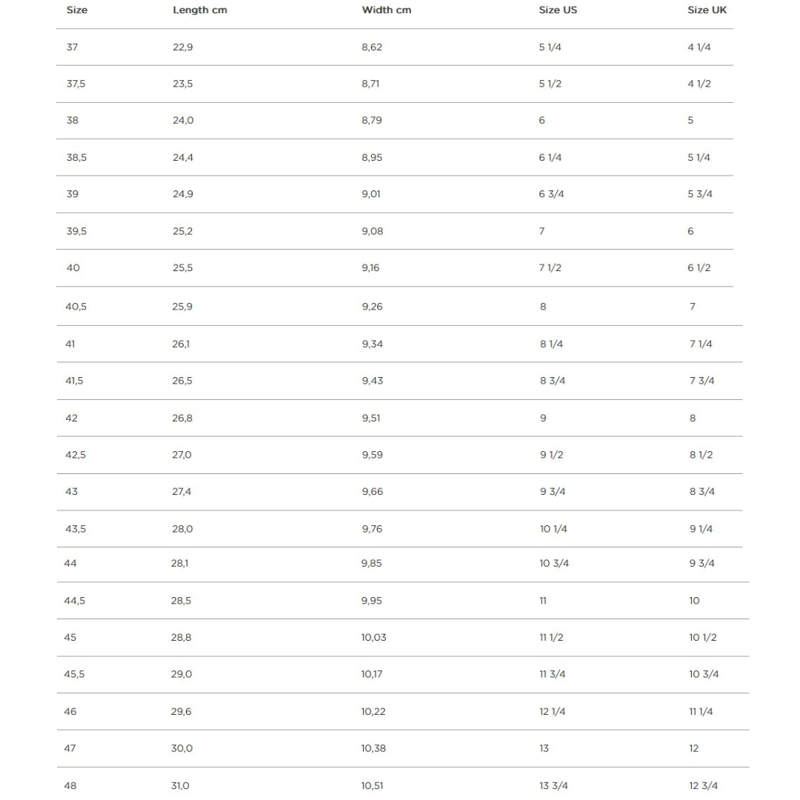Screen dimensions: 800x800
Task: Click the Width cm column header
Action: [387, 10]
